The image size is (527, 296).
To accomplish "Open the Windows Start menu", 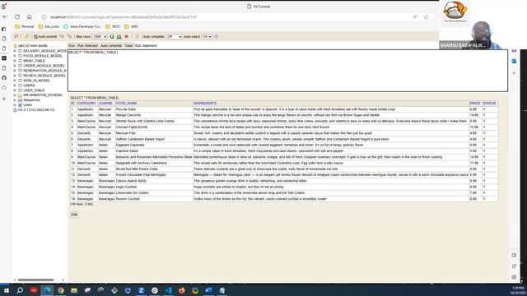I will 6,290.
